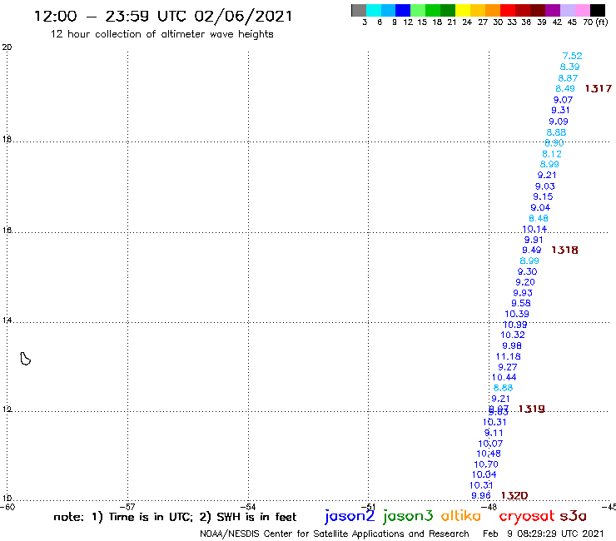Click the black swatch ending the legend

(598, 10)
